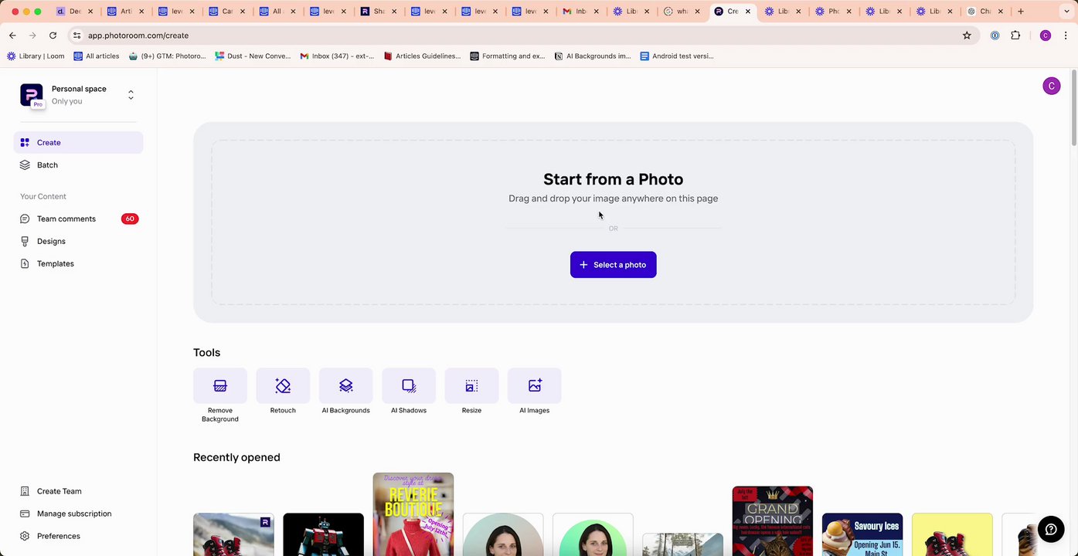The width and height of the screenshot is (1078, 556).
Task: Open the Articles Guidelines bookmark
Action: coord(422,56)
